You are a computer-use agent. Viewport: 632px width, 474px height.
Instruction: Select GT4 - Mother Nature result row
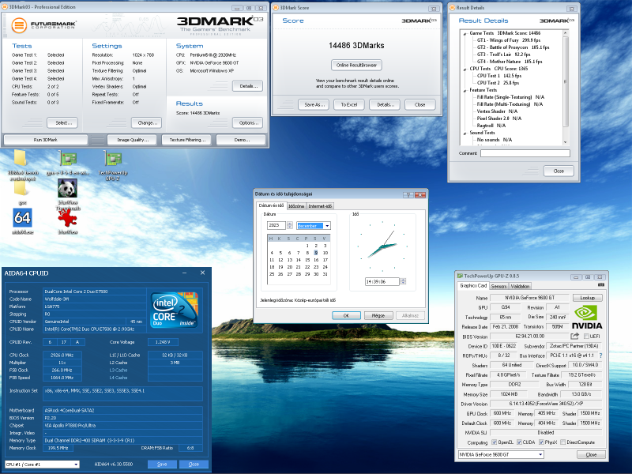(x=510, y=62)
